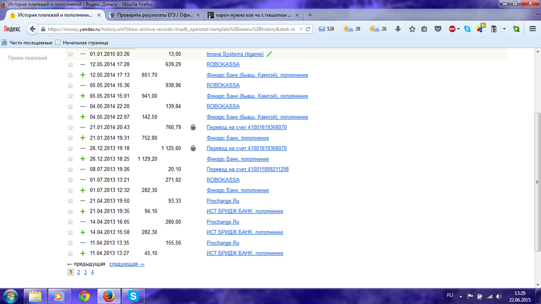Expand the dropdown arrow next to calculator icon
The height and width of the screenshot is (304, 541).
point(504,29)
